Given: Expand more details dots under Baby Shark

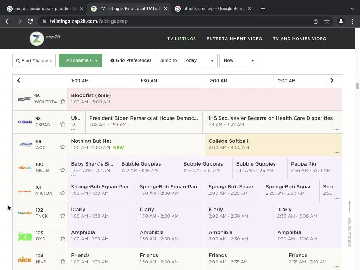Looking at the screenshot, I should (x=73, y=175).
